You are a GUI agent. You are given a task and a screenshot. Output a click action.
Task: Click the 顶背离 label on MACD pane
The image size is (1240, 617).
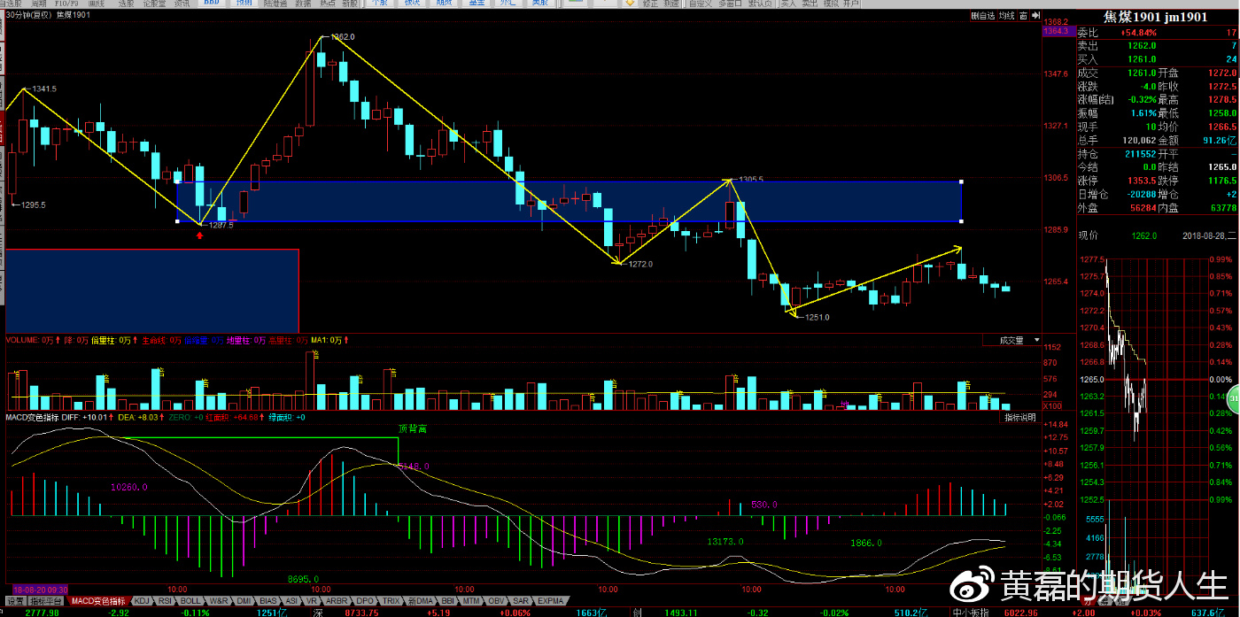(x=412, y=428)
